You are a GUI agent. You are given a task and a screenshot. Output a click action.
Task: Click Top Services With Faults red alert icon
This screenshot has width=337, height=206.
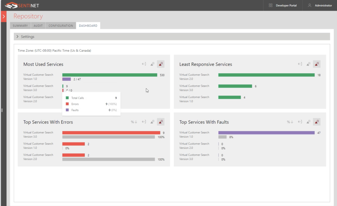click(316, 122)
